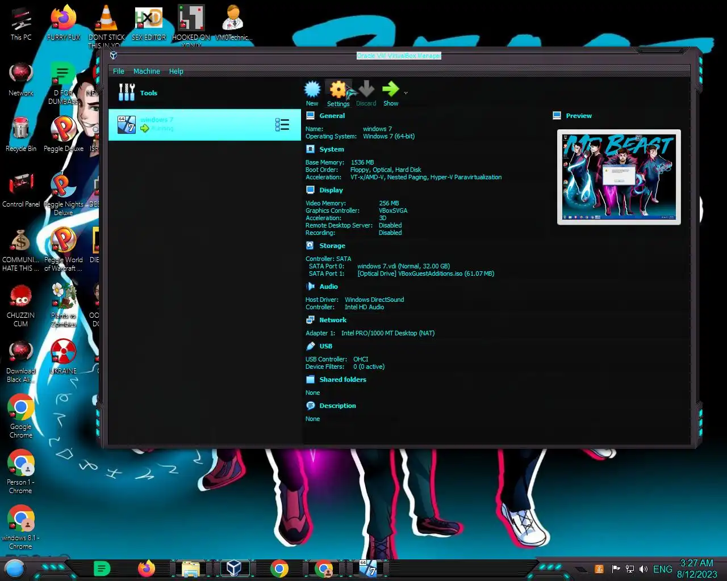
Task: Click the volume speaker tray icon
Action: click(x=644, y=569)
